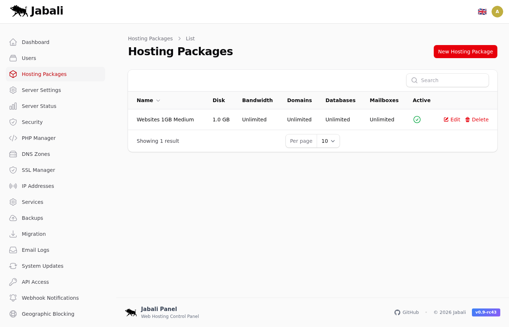
Task: Open the GitHub link in footer
Action: click(x=406, y=312)
